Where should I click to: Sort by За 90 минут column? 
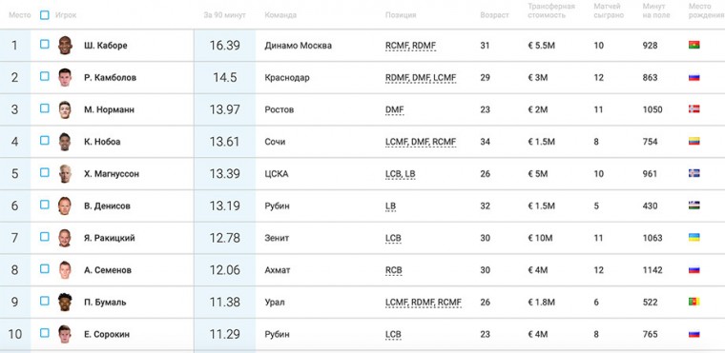pos(225,15)
